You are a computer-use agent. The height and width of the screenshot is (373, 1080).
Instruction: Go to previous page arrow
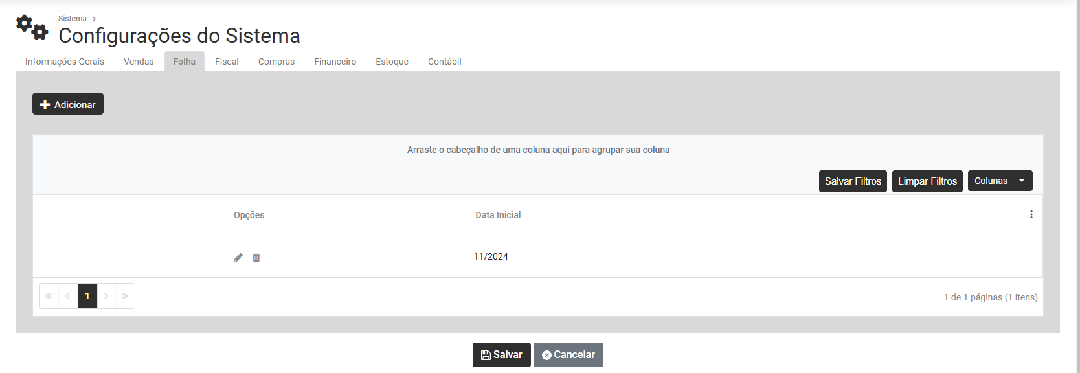click(67, 296)
